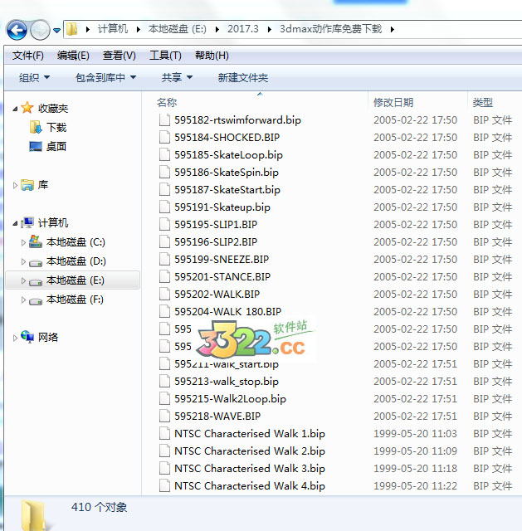The height and width of the screenshot is (531, 522).
Task: Collapse the 计算机 computer tree node
Action: pyautogui.click(x=15, y=223)
